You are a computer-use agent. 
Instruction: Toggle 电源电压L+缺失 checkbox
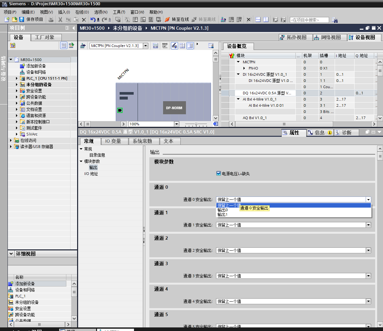218,173
